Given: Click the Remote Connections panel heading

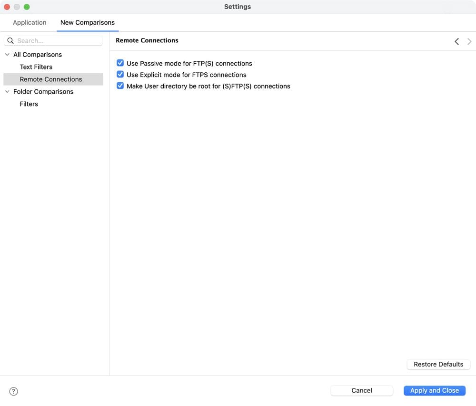Looking at the screenshot, I should 147,40.
